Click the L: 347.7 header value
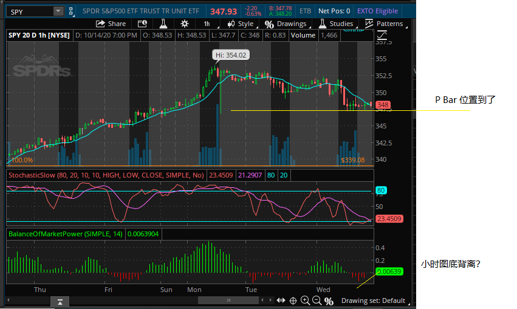The image size is (517, 309). coord(223,35)
